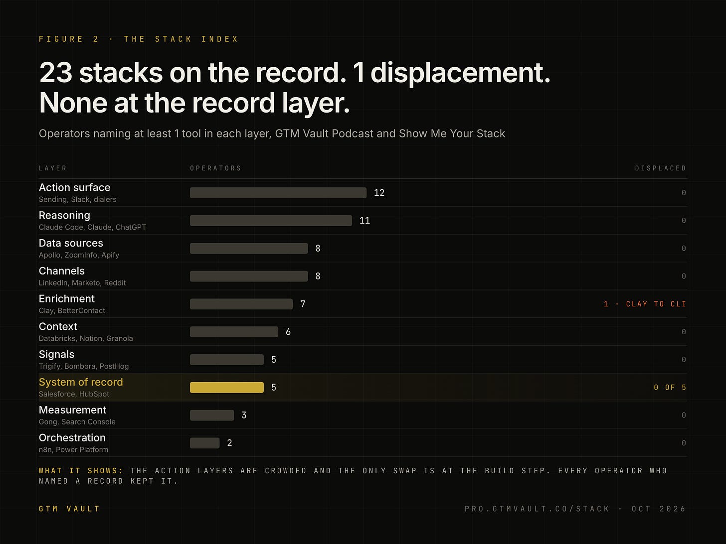Click '1 · CLAY TO CLI' displaced note

(645, 304)
